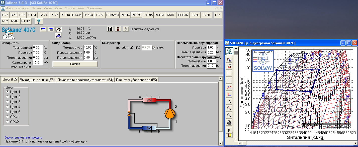Toggle the horizontal lines icon in diagram toolbar
Image resolution: width=358 pixels, height=147 pixels.
pyautogui.click(x=229, y=73)
